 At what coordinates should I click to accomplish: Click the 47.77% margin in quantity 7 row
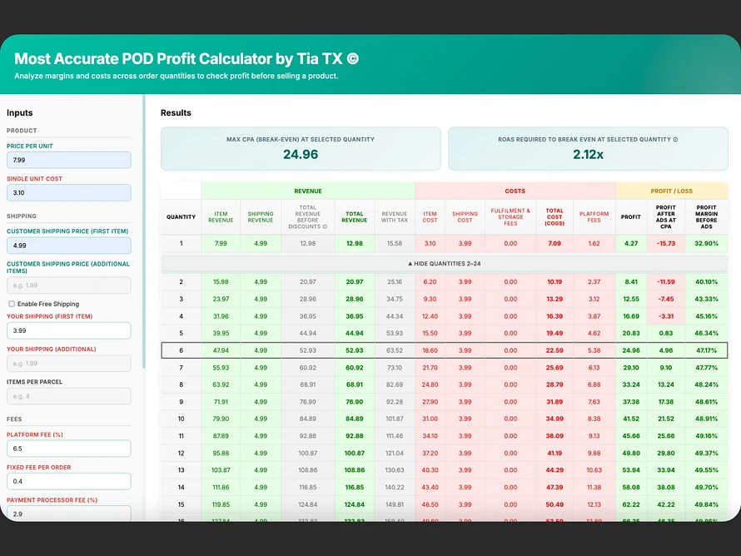coord(706,368)
